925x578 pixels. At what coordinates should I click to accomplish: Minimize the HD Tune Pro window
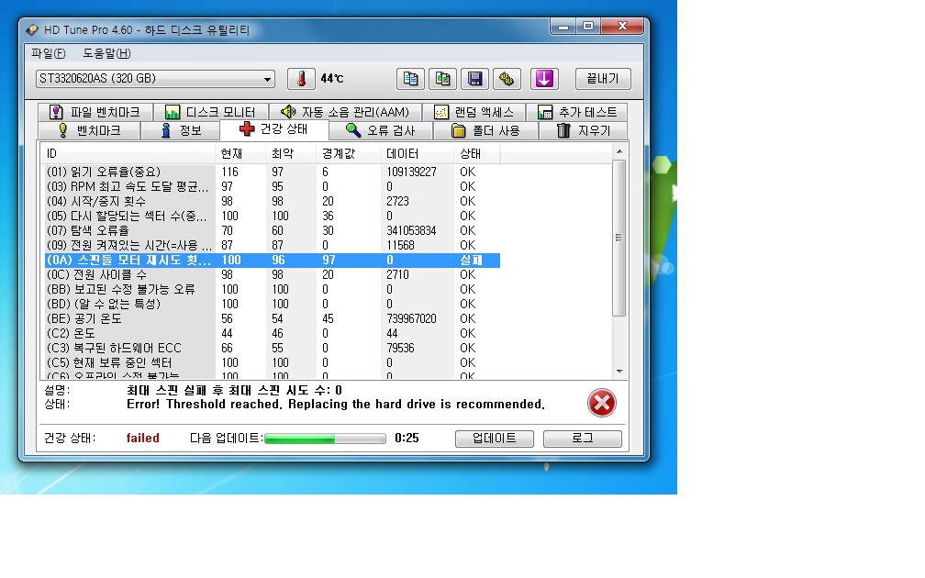pyautogui.click(x=563, y=27)
